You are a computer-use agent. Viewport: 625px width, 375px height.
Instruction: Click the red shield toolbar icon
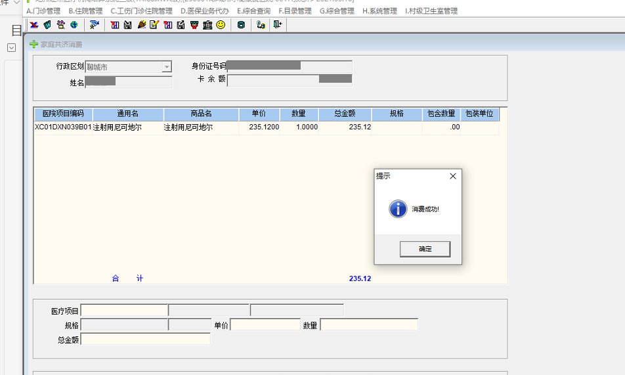(194, 25)
